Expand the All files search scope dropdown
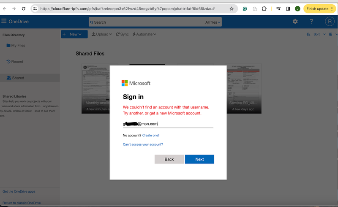 [213, 22]
